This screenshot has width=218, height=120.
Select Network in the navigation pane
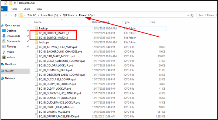point(10,78)
